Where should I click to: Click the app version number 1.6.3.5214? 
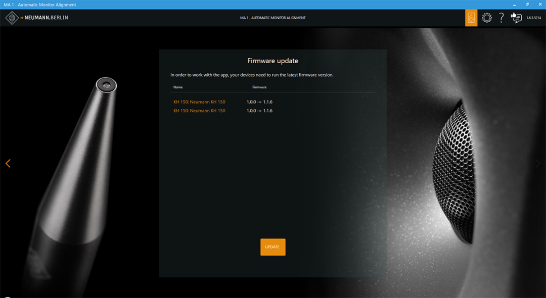point(533,18)
